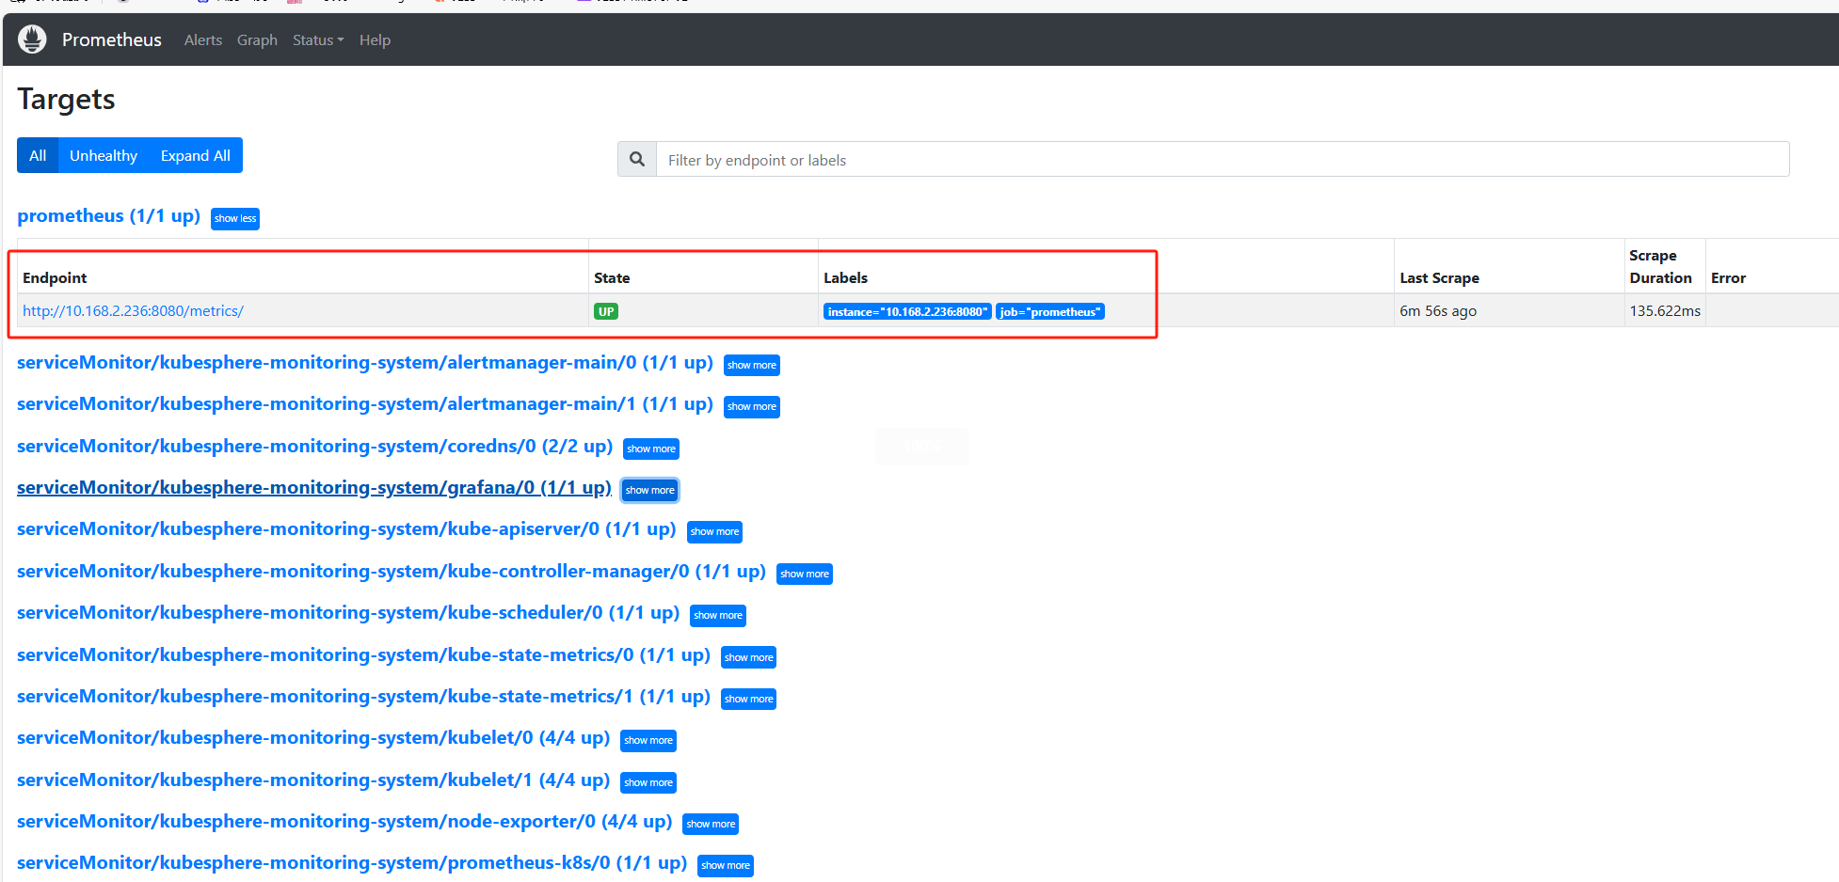Expand kube-apiserver/0 with show more

click(x=715, y=531)
